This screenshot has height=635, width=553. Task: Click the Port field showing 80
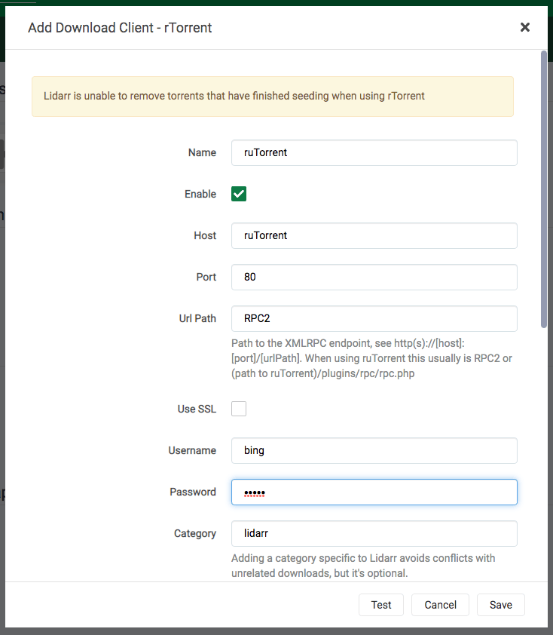tap(374, 277)
